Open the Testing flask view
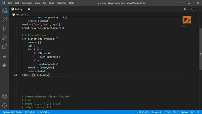202x114 pixels. coord(4,56)
